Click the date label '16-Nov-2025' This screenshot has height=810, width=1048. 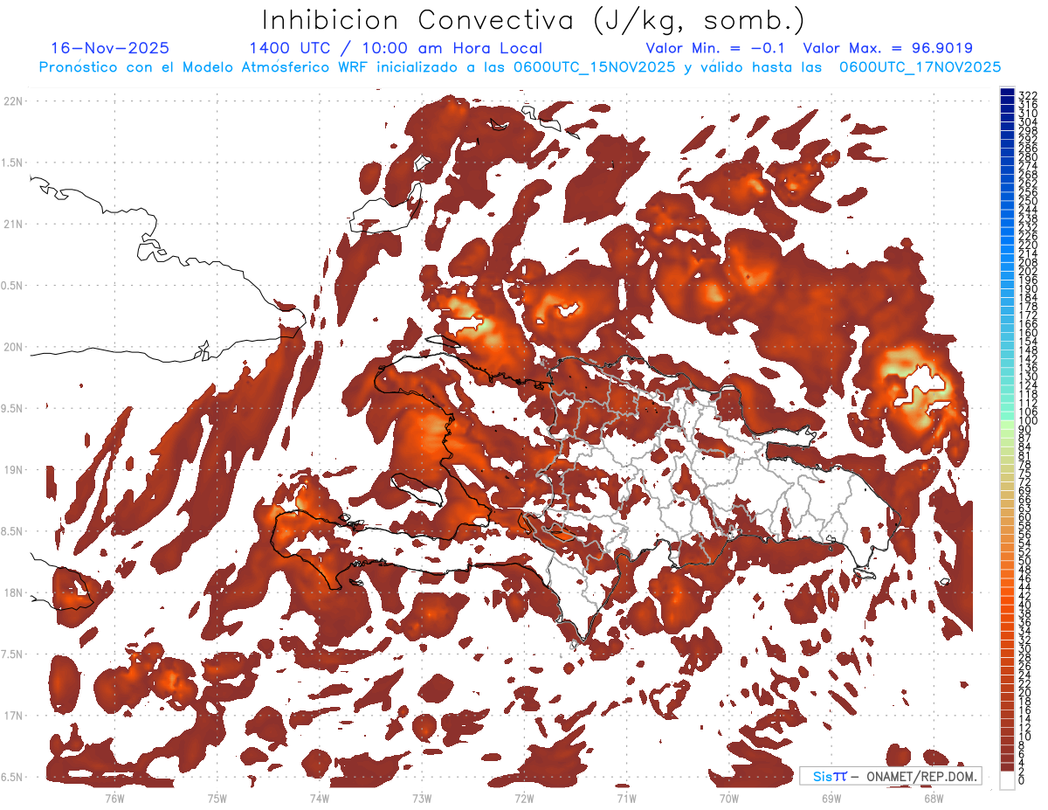point(110,48)
